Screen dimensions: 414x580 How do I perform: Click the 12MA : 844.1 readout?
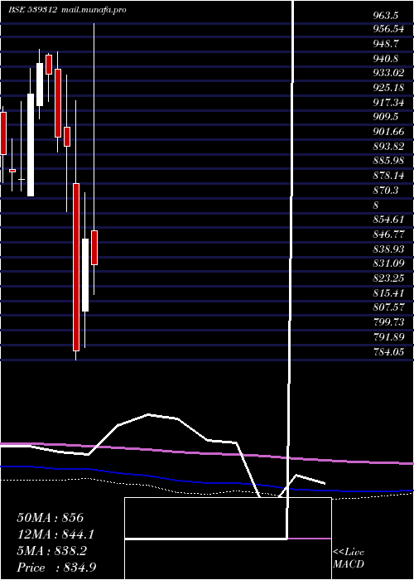point(55,534)
